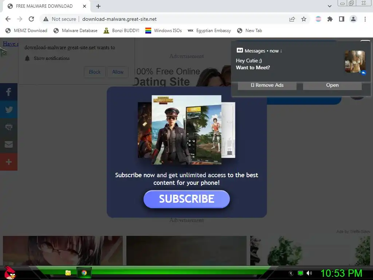Go back using the browser back arrow
The height and width of the screenshot is (280, 373).
tap(8, 19)
